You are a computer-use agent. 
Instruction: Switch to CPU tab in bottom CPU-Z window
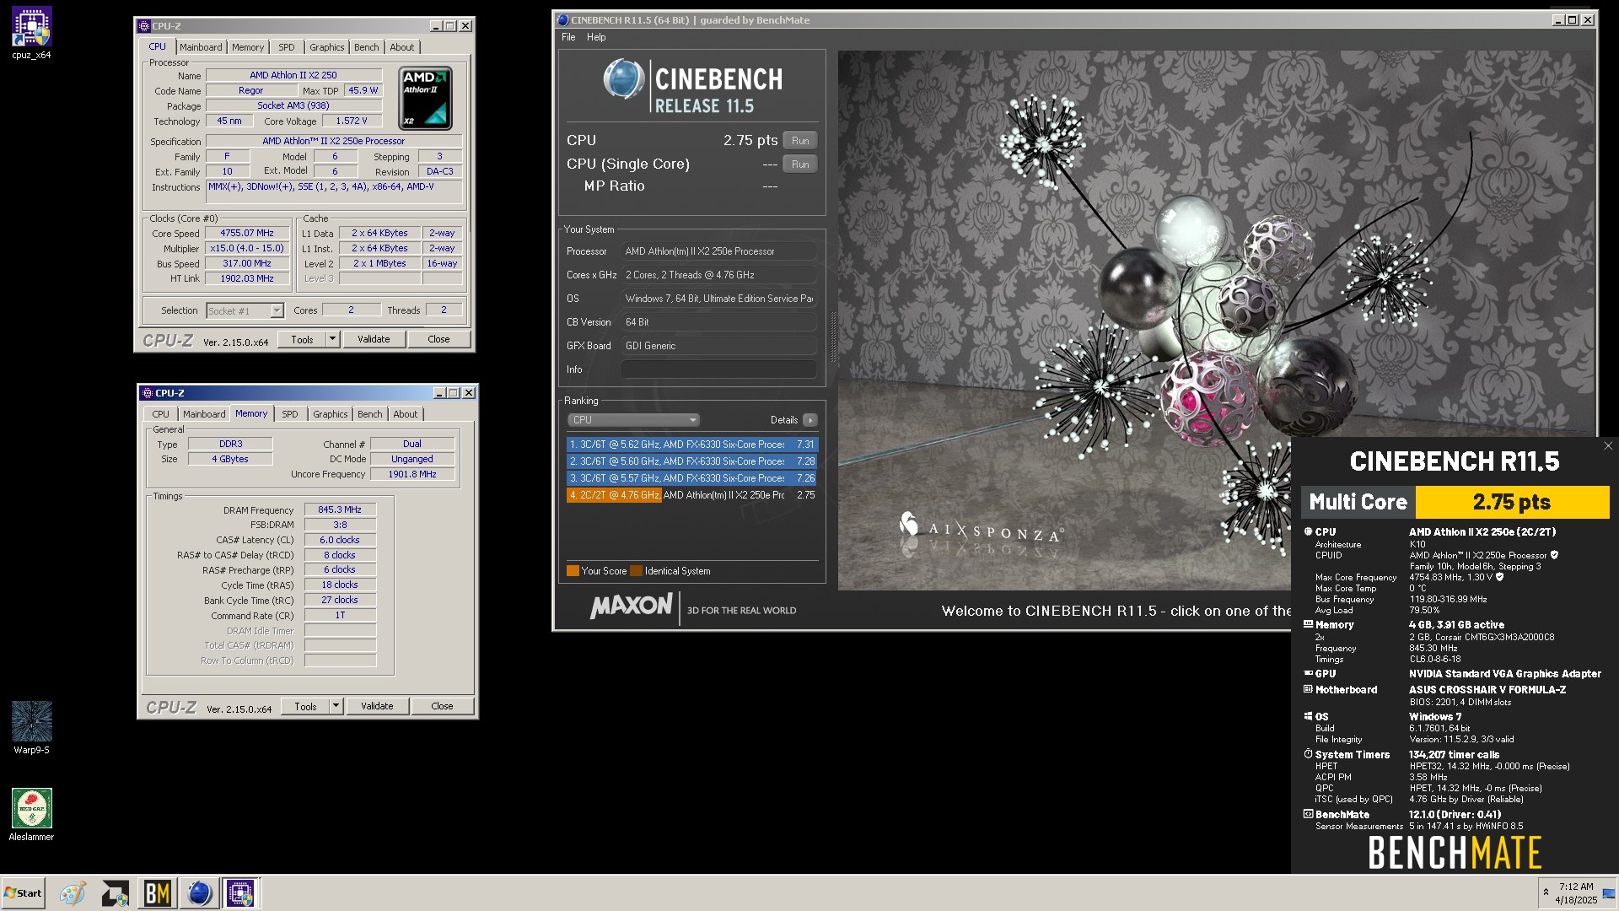(x=160, y=414)
